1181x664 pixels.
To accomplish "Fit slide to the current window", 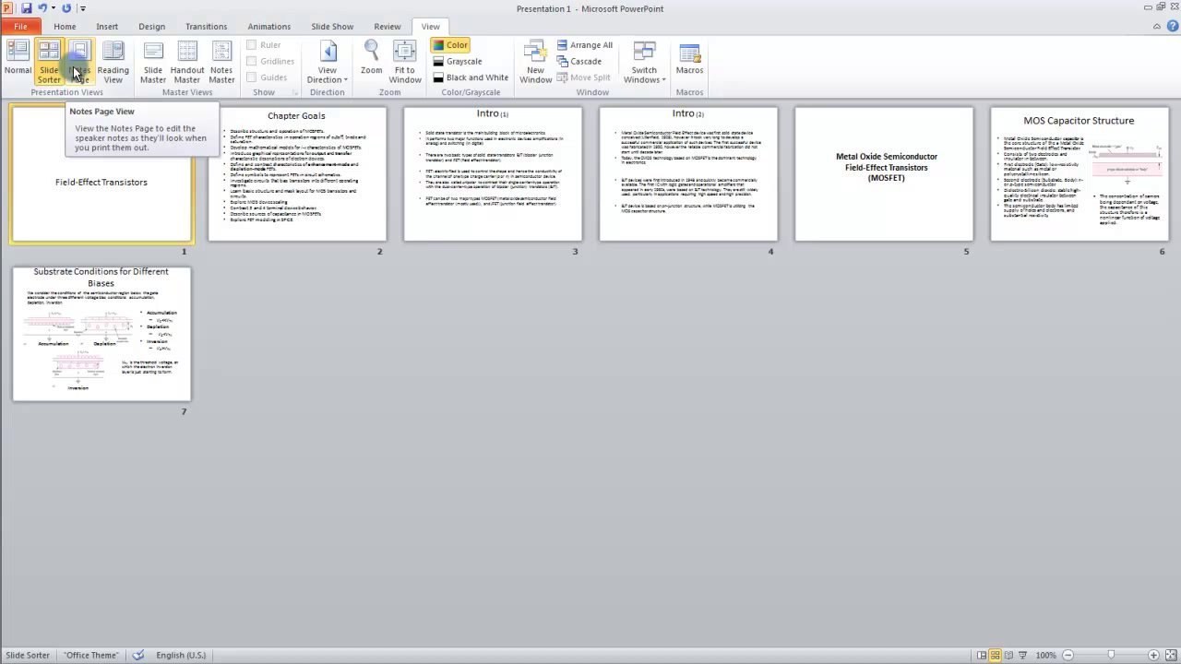I will pyautogui.click(x=405, y=62).
